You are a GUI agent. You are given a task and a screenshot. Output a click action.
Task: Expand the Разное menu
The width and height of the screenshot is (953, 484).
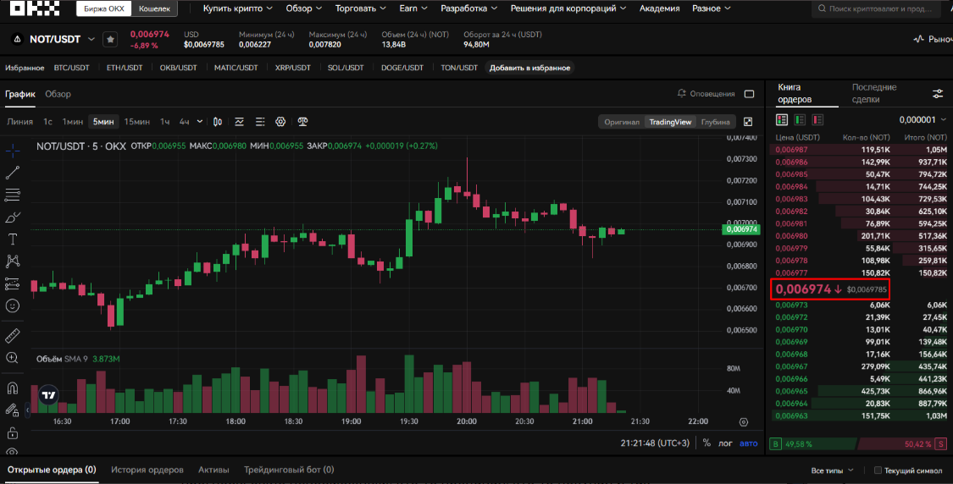(x=711, y=8)
